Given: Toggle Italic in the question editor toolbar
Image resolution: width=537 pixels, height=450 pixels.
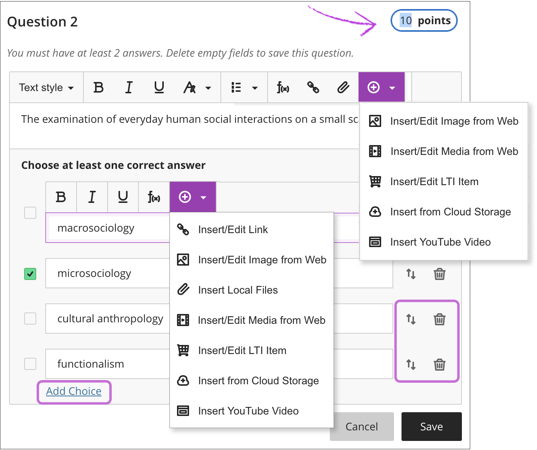Looking at the screenshot, I should click(129, 88).
